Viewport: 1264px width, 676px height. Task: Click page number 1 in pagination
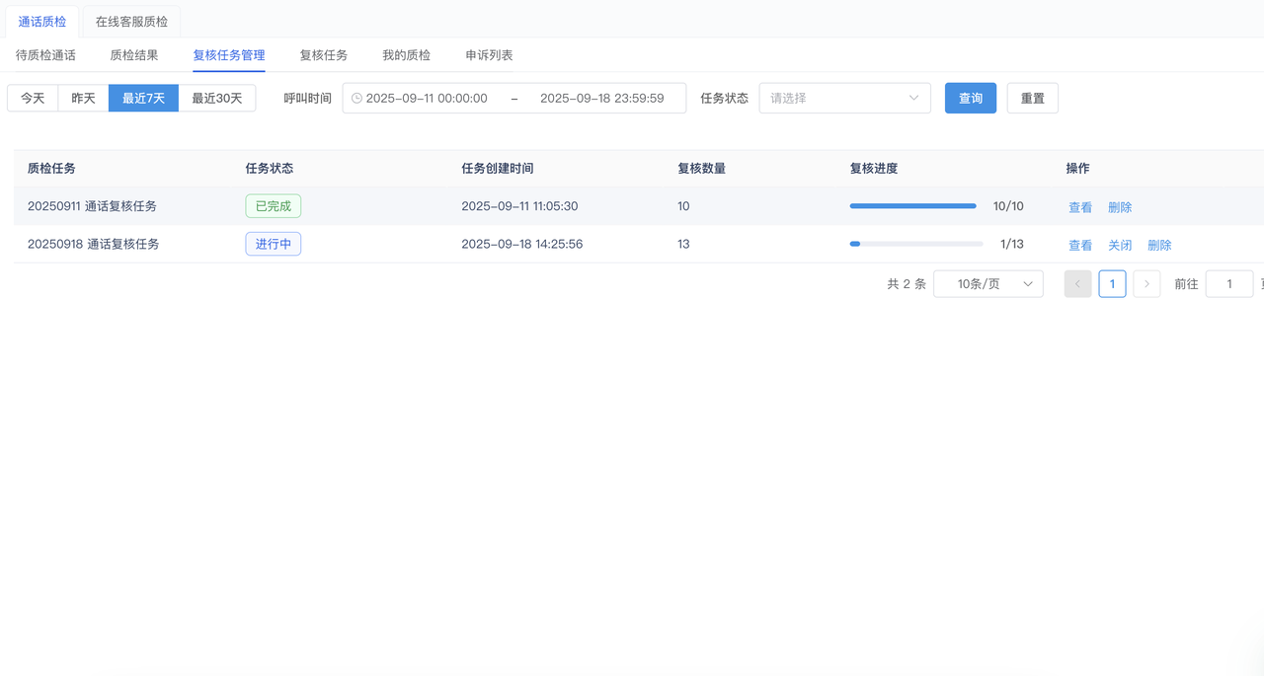pyautogui.click(x=1112, y=284)
